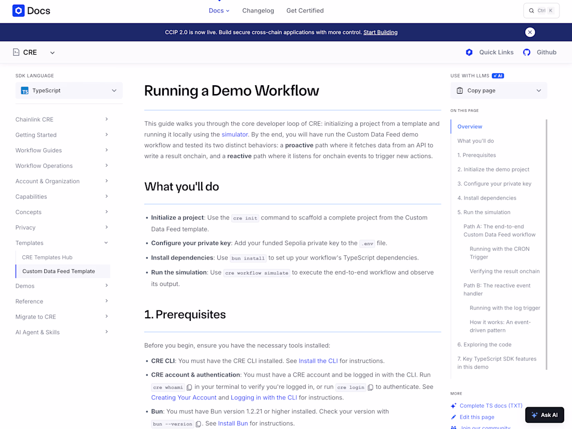Open the SDK Language TypeScript dropdown
The image size is (572, 429).
69,90
